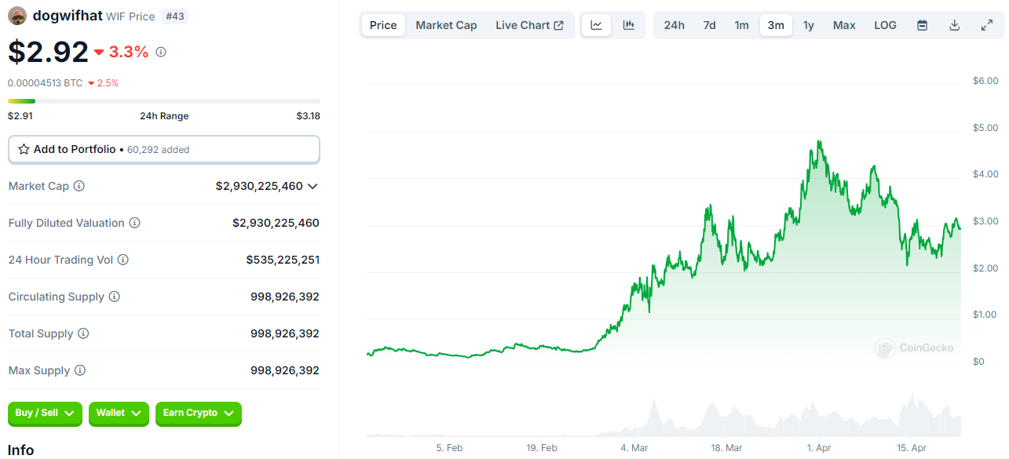Click the Market Cap info icon

pos(79,186)
